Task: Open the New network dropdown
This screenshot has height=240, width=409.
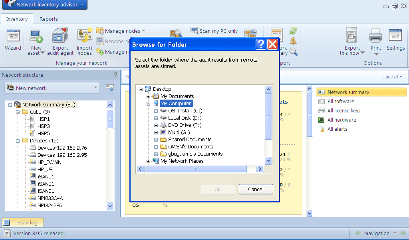Action: (x=52, y=88)
